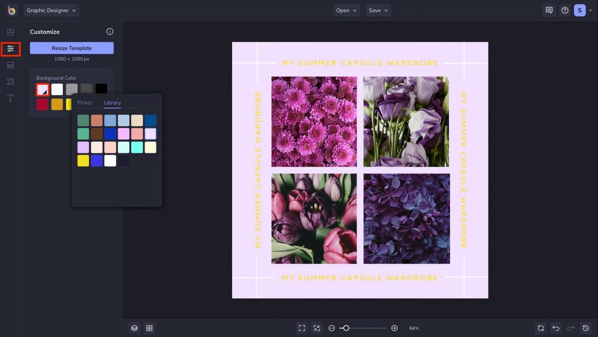Click the Customize info icon
Screen dimensions: 598x337
click(110, 32)
